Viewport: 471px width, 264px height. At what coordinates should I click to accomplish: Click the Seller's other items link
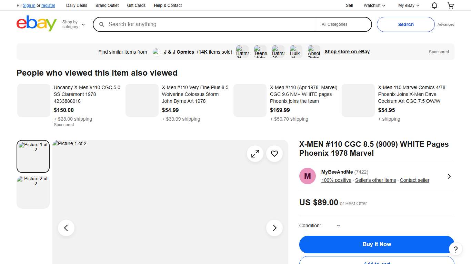click(x=375, y=180)
